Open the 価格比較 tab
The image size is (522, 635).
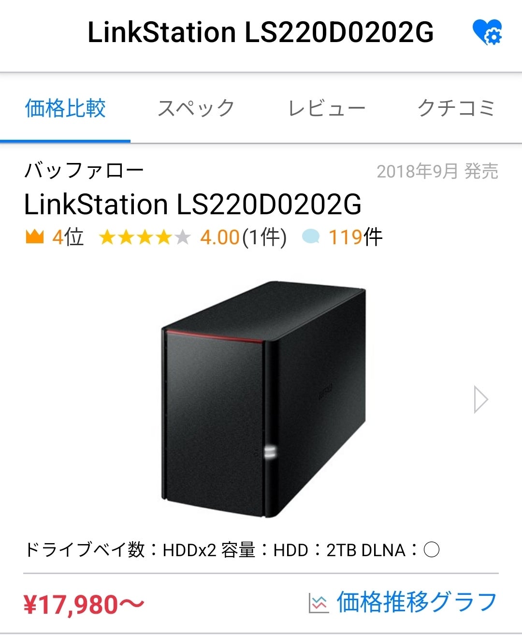(65, 108)
